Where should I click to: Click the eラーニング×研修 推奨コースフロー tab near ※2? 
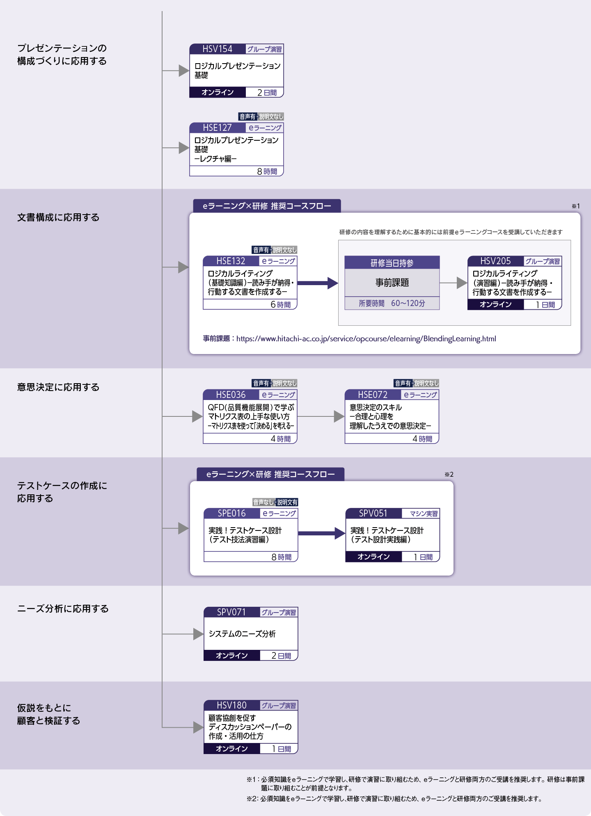[x=270, y=474]
